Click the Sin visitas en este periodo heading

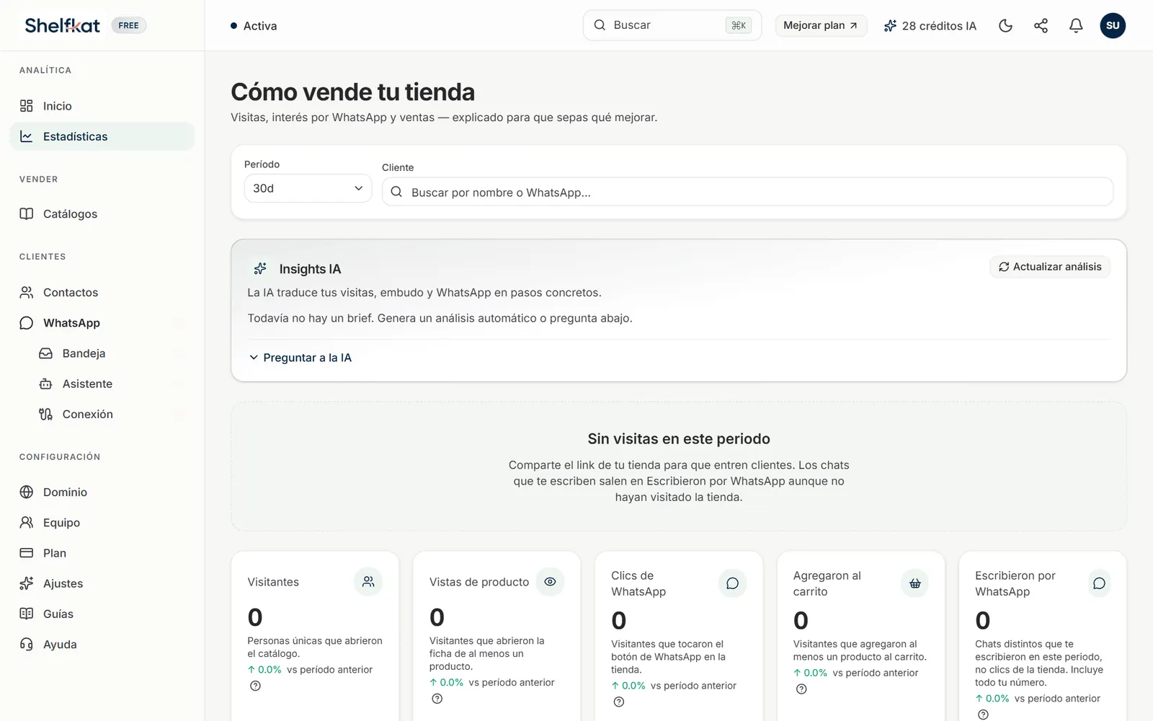[679, 438]
